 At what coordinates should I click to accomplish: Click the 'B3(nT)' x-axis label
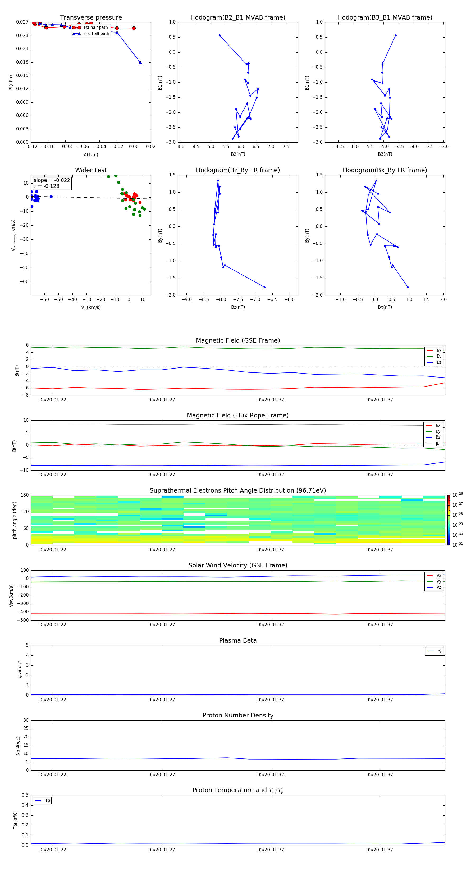coord(385,154)
